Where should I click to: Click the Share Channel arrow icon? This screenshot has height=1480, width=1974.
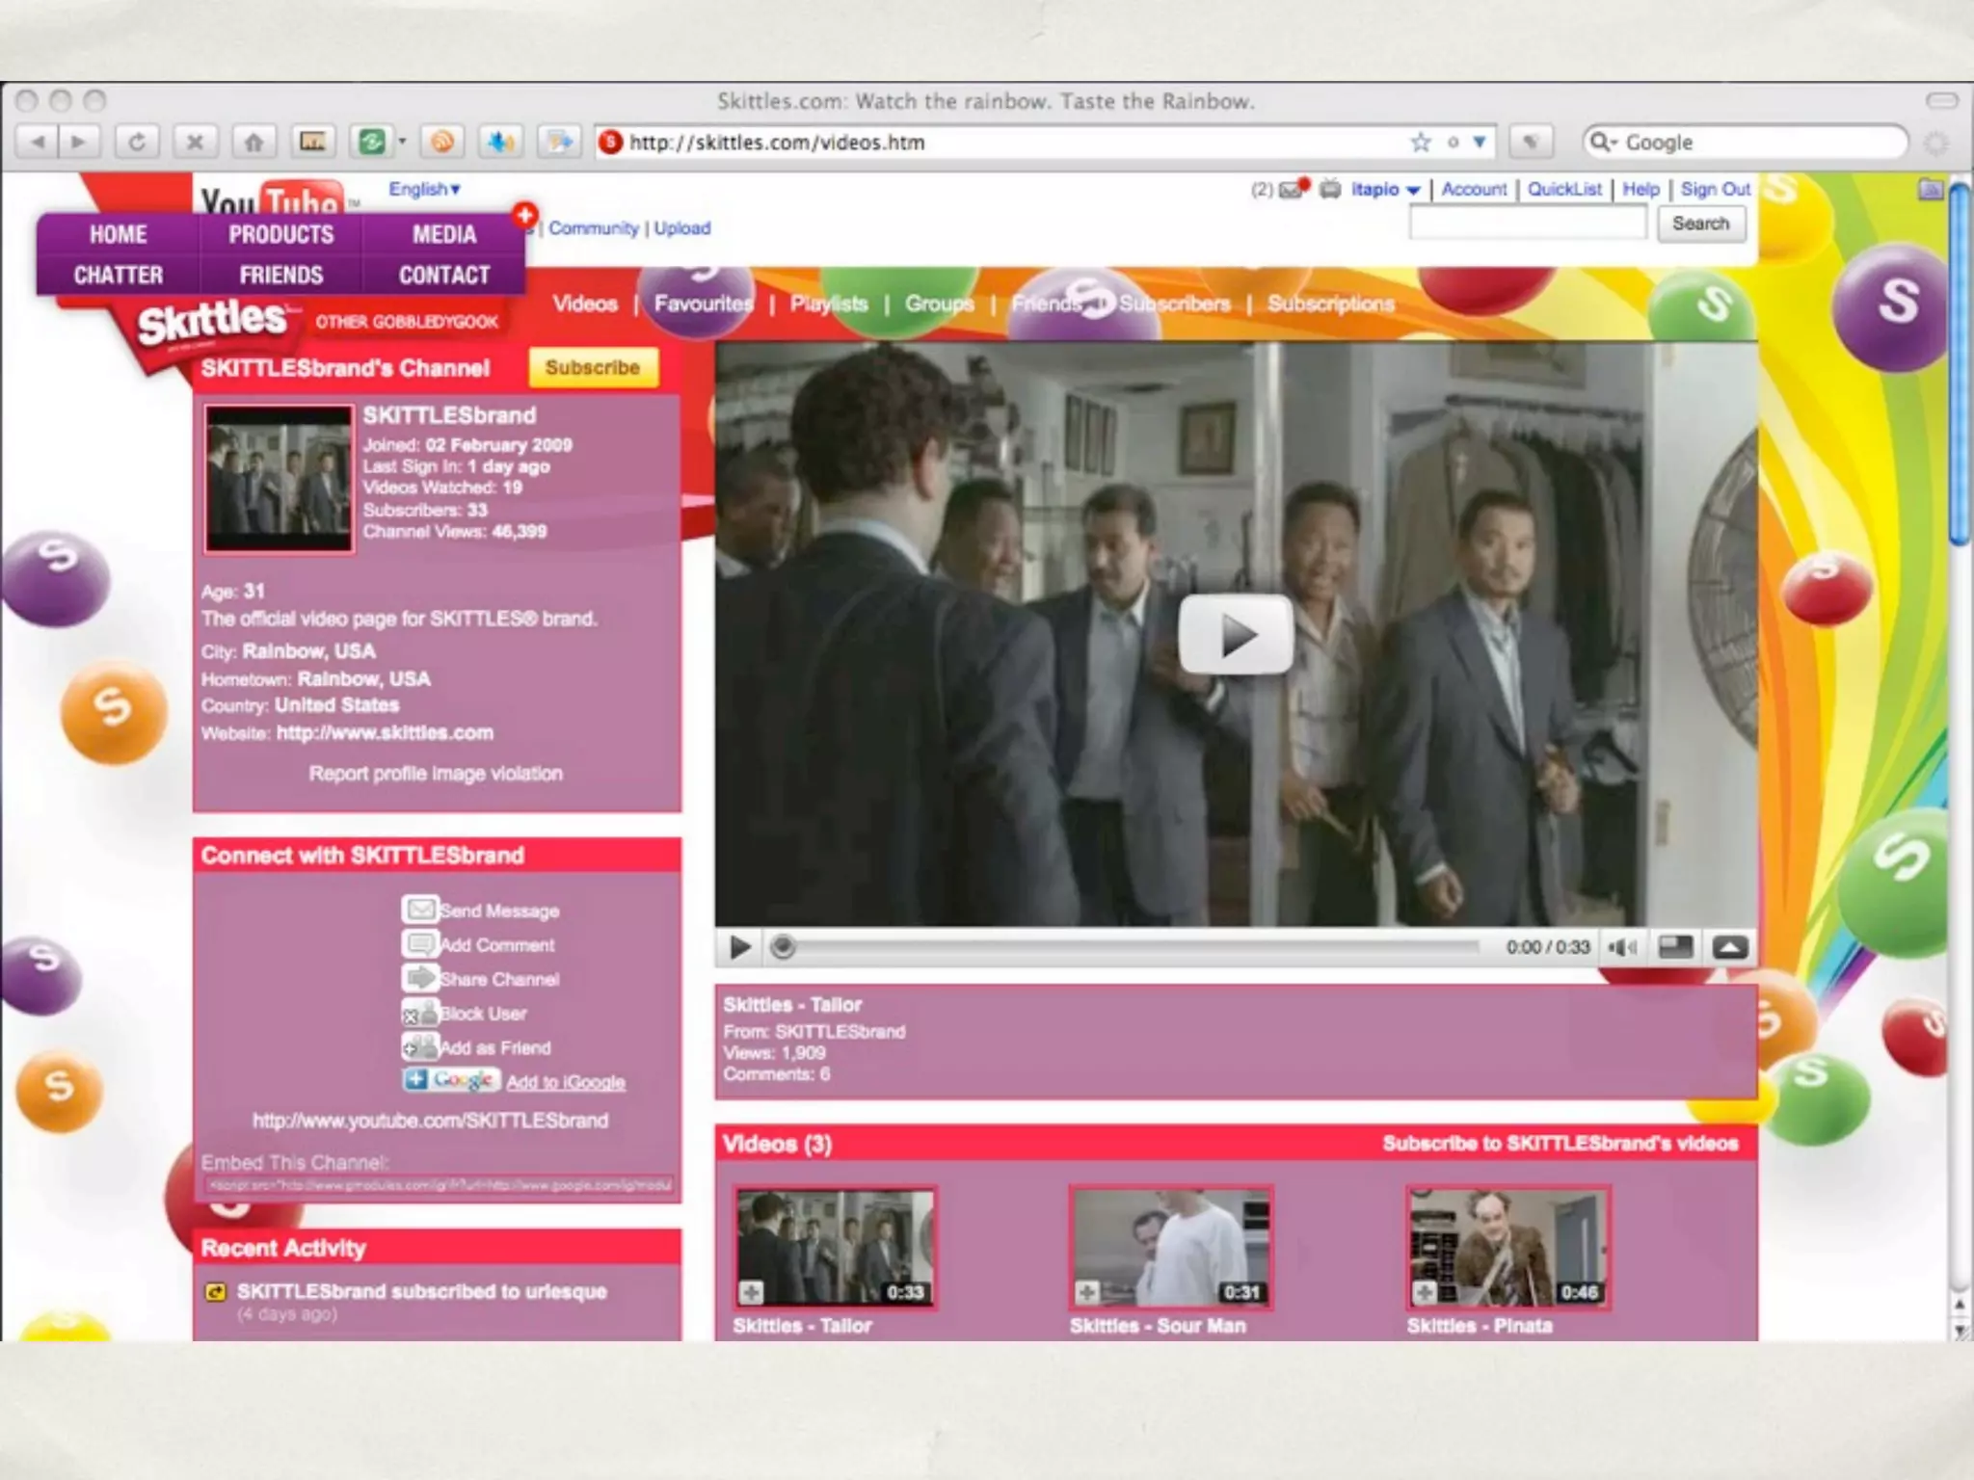419,978
